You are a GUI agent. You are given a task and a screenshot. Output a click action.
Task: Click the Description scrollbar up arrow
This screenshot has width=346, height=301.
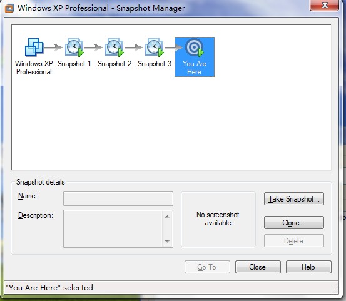coord(167,217)
